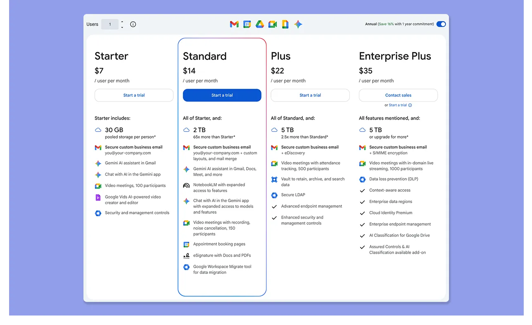Toggle the Annual billing switch

point(441,24)
